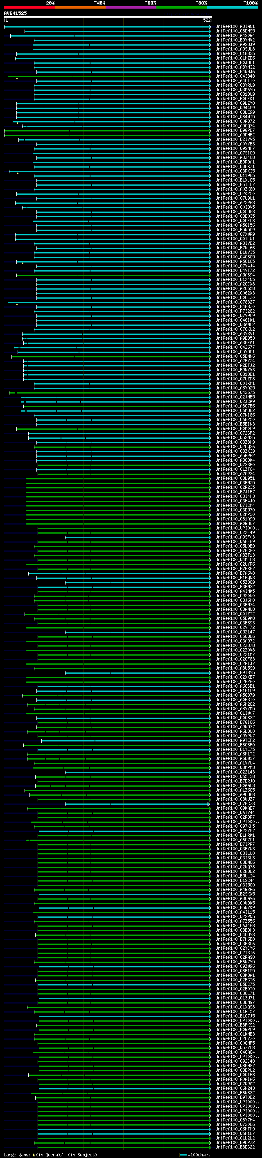Viewport: 262px width, 1158px height.
Task: Open hit UniRef100_A8IAN1
Action: pos(235,27)
